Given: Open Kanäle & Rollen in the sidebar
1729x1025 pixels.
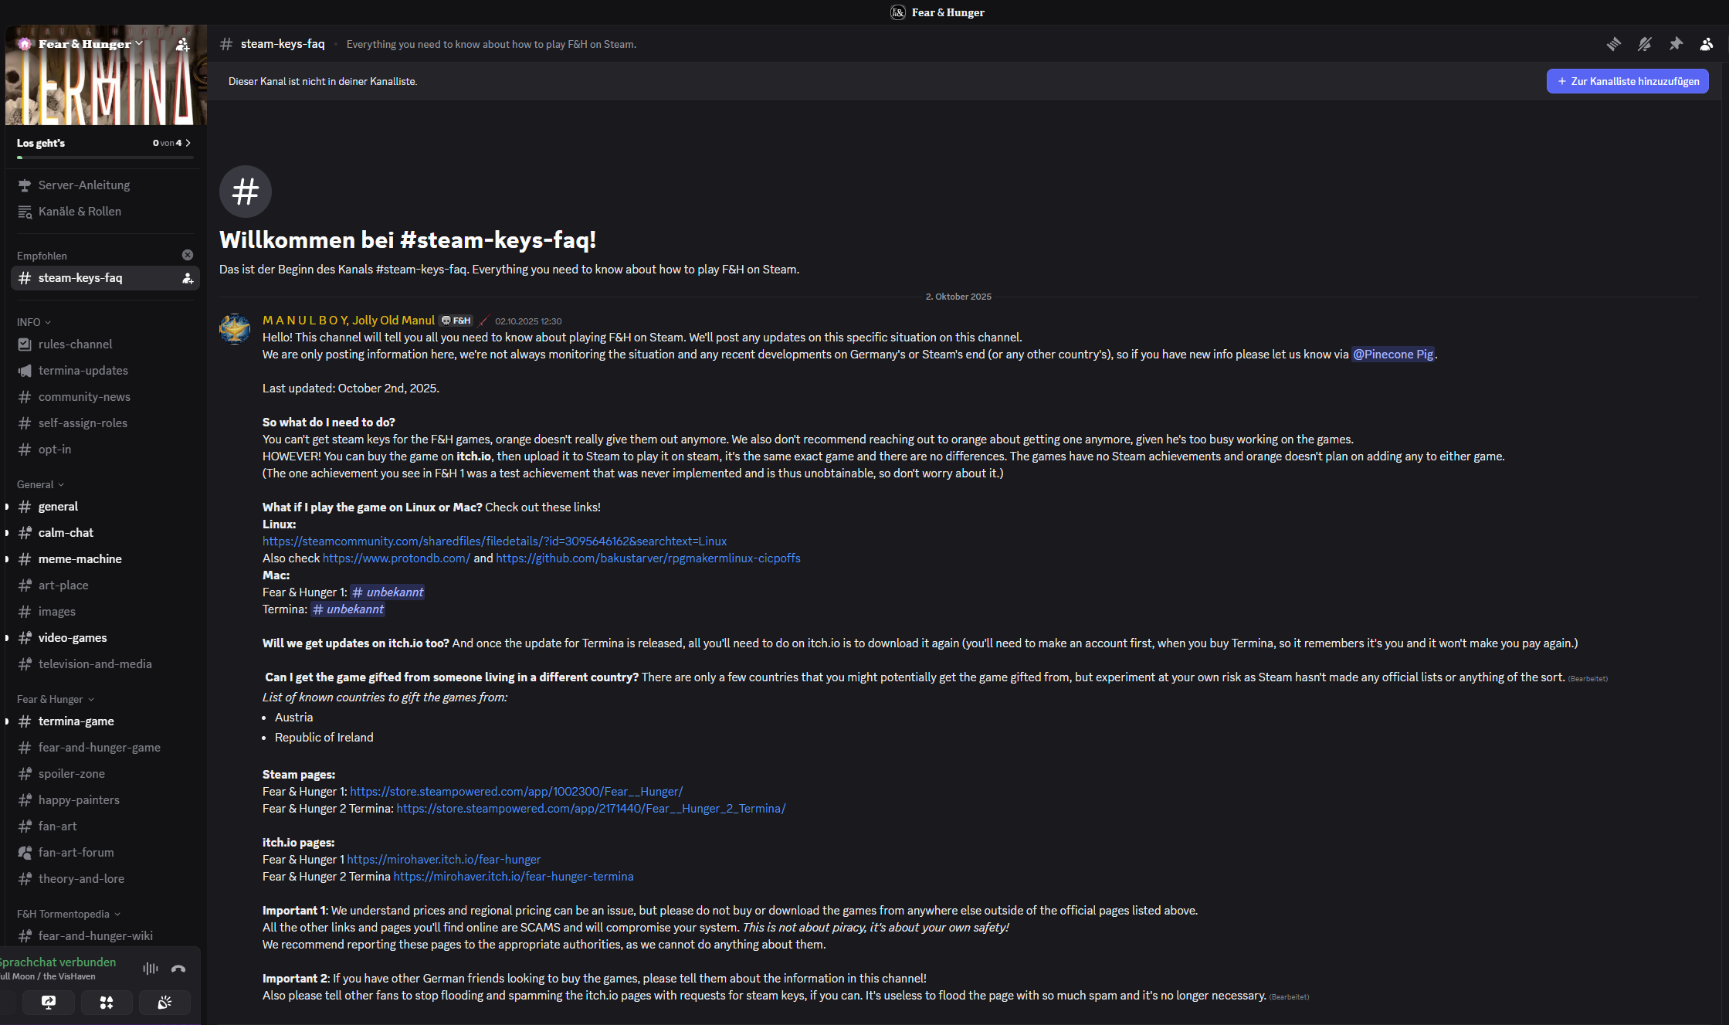Looking at the screenshot, I should pyautogui.click(x=80, y=212).
